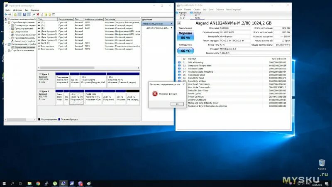Click the last toolbar icon in Computer Management
The height and width of the screenshot is (187, 332).
(x=54, y=15)
